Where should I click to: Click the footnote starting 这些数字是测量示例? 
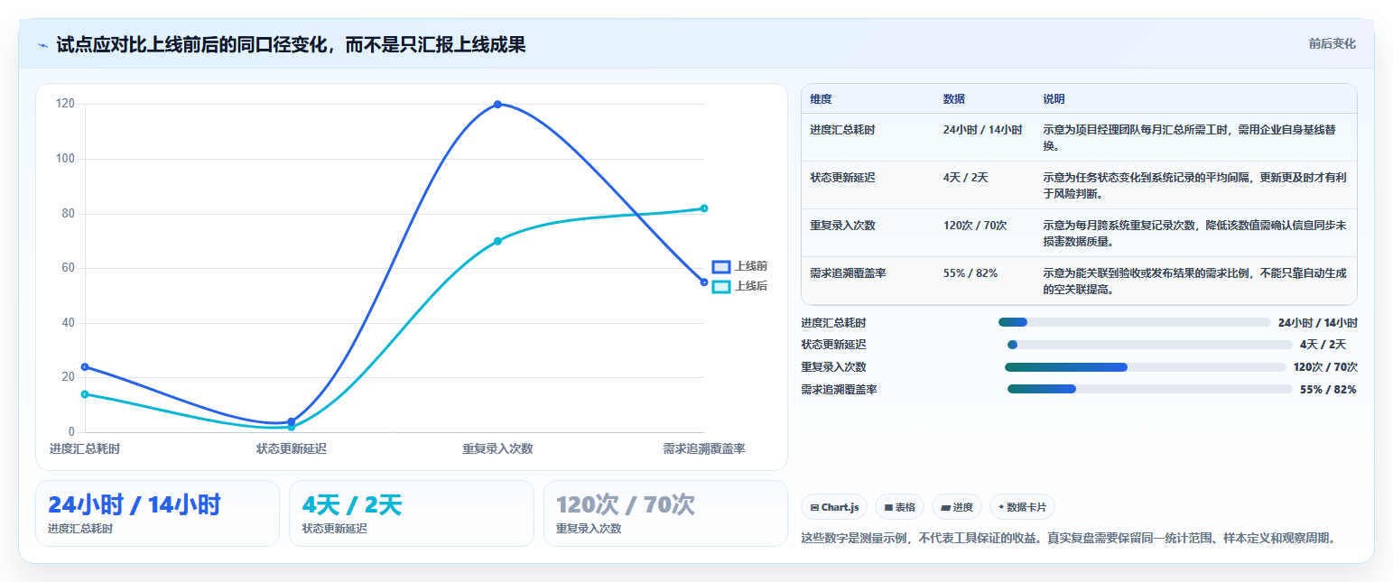click(x=1068, y=538)
